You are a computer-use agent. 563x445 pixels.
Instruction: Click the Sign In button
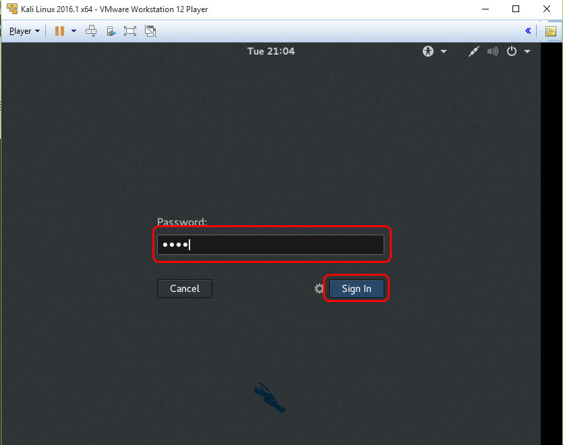point(357,289)
